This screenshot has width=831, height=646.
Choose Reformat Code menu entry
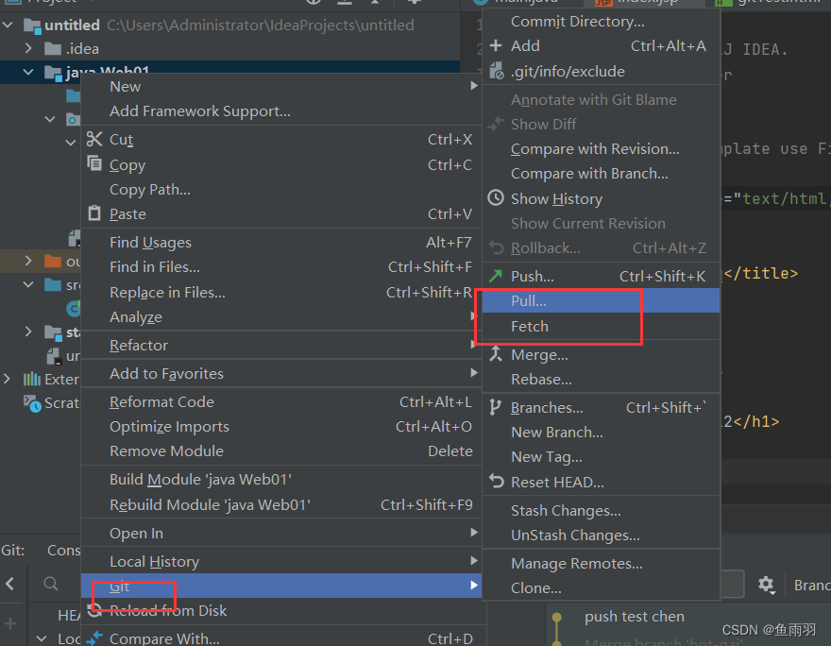point(280,401)
